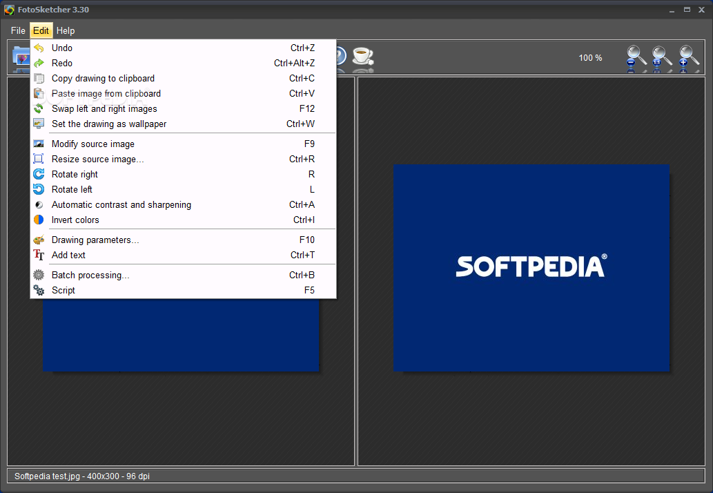Click the F12 shortcut label

pos(307,108)
